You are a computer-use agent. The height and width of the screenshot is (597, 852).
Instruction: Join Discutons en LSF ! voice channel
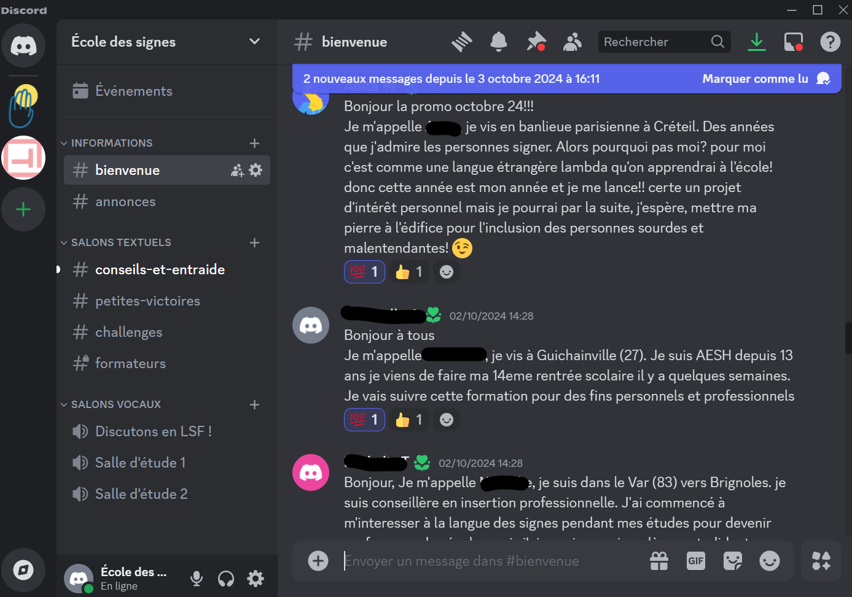167,431
